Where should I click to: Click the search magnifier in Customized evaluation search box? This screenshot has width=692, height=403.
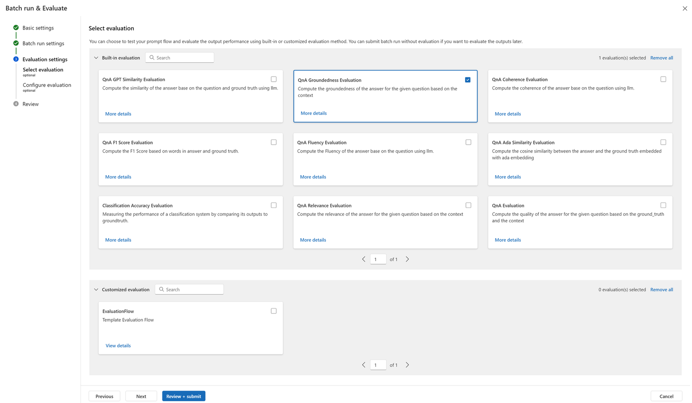pos(162,289)
